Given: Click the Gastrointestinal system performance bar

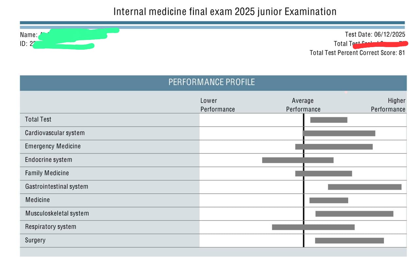Looking at the screenshot, I should 364,187.
